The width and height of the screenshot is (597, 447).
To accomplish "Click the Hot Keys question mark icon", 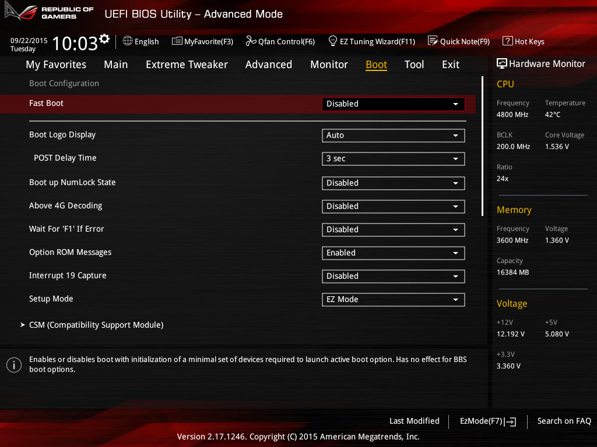I will pyautogui.click(x=508, y=41).
